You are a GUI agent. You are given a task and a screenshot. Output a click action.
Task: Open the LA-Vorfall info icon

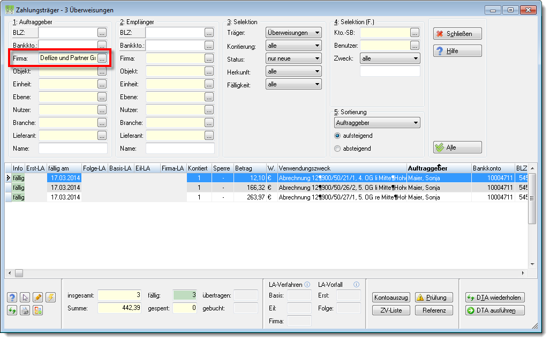pos(356,285)
